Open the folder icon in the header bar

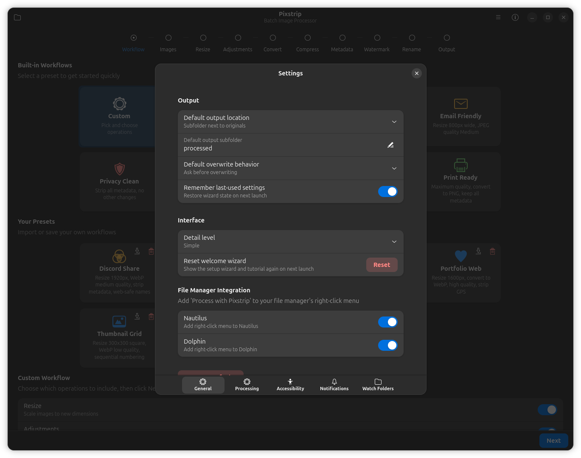coord(17,17)
